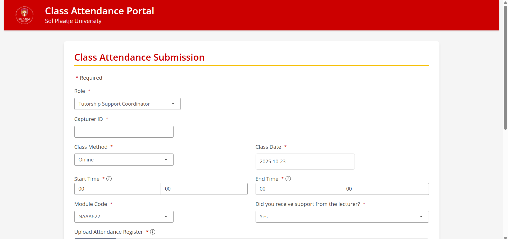This screenshot has height=239, width=508.
Task: Click the scrollbar up arrow
Action: 505,2
